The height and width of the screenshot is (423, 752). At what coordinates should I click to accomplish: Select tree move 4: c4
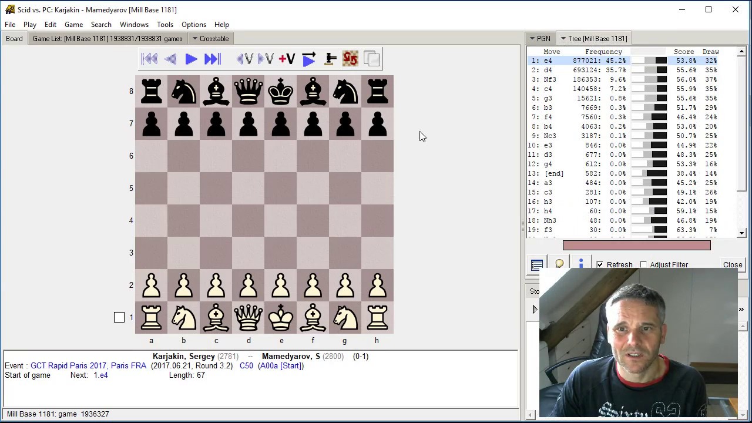tap(632, 89)
